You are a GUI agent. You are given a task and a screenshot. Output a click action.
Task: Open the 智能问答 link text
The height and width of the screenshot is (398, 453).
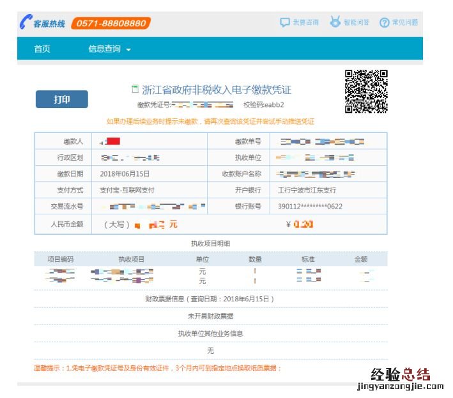(x=357, y=22)
